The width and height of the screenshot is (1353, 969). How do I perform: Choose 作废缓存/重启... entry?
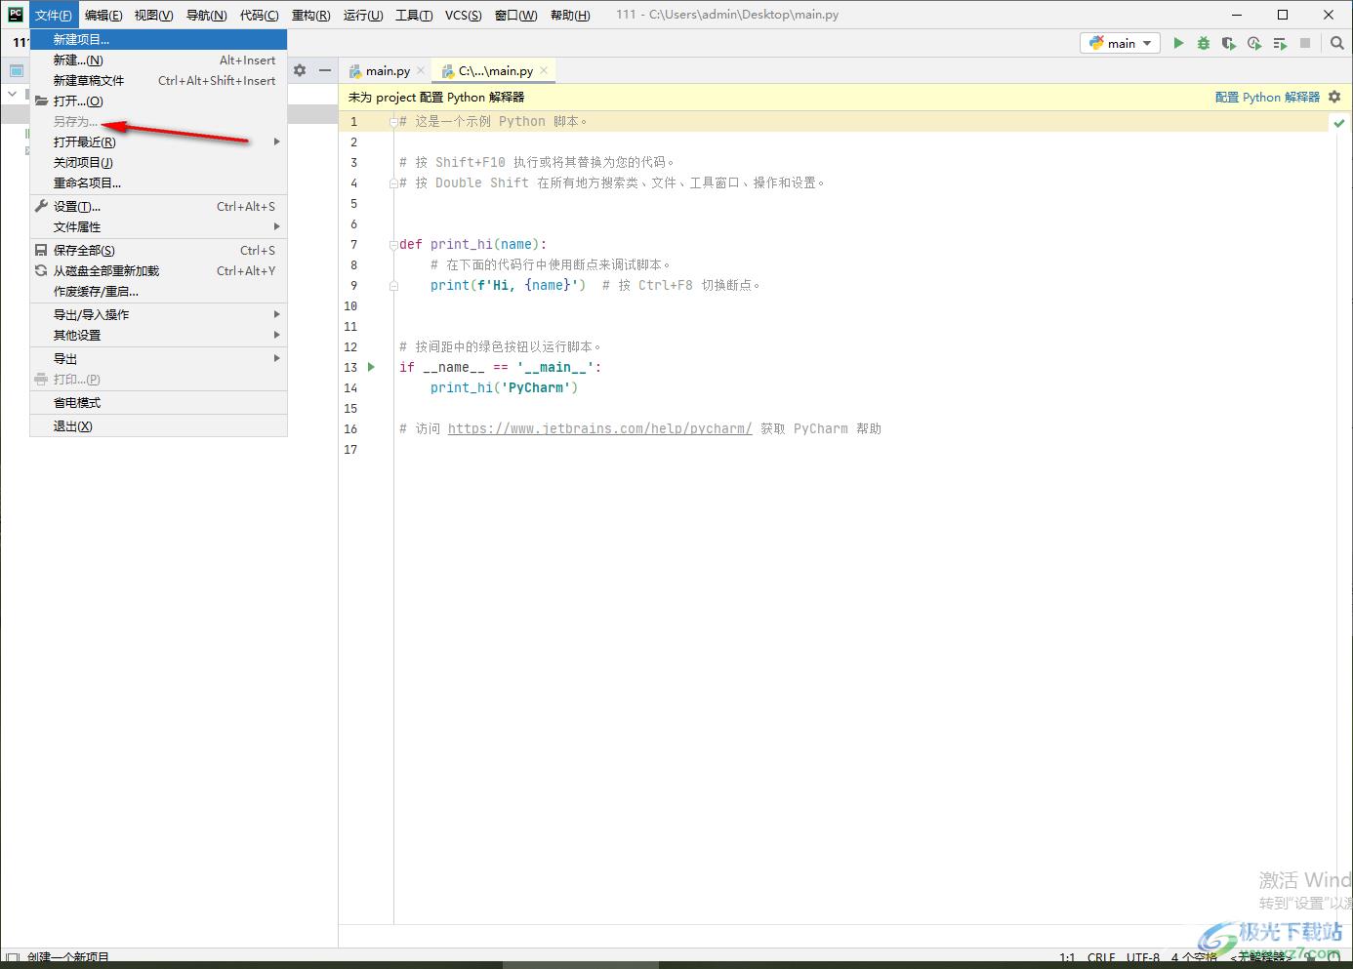tap(158, 291)
